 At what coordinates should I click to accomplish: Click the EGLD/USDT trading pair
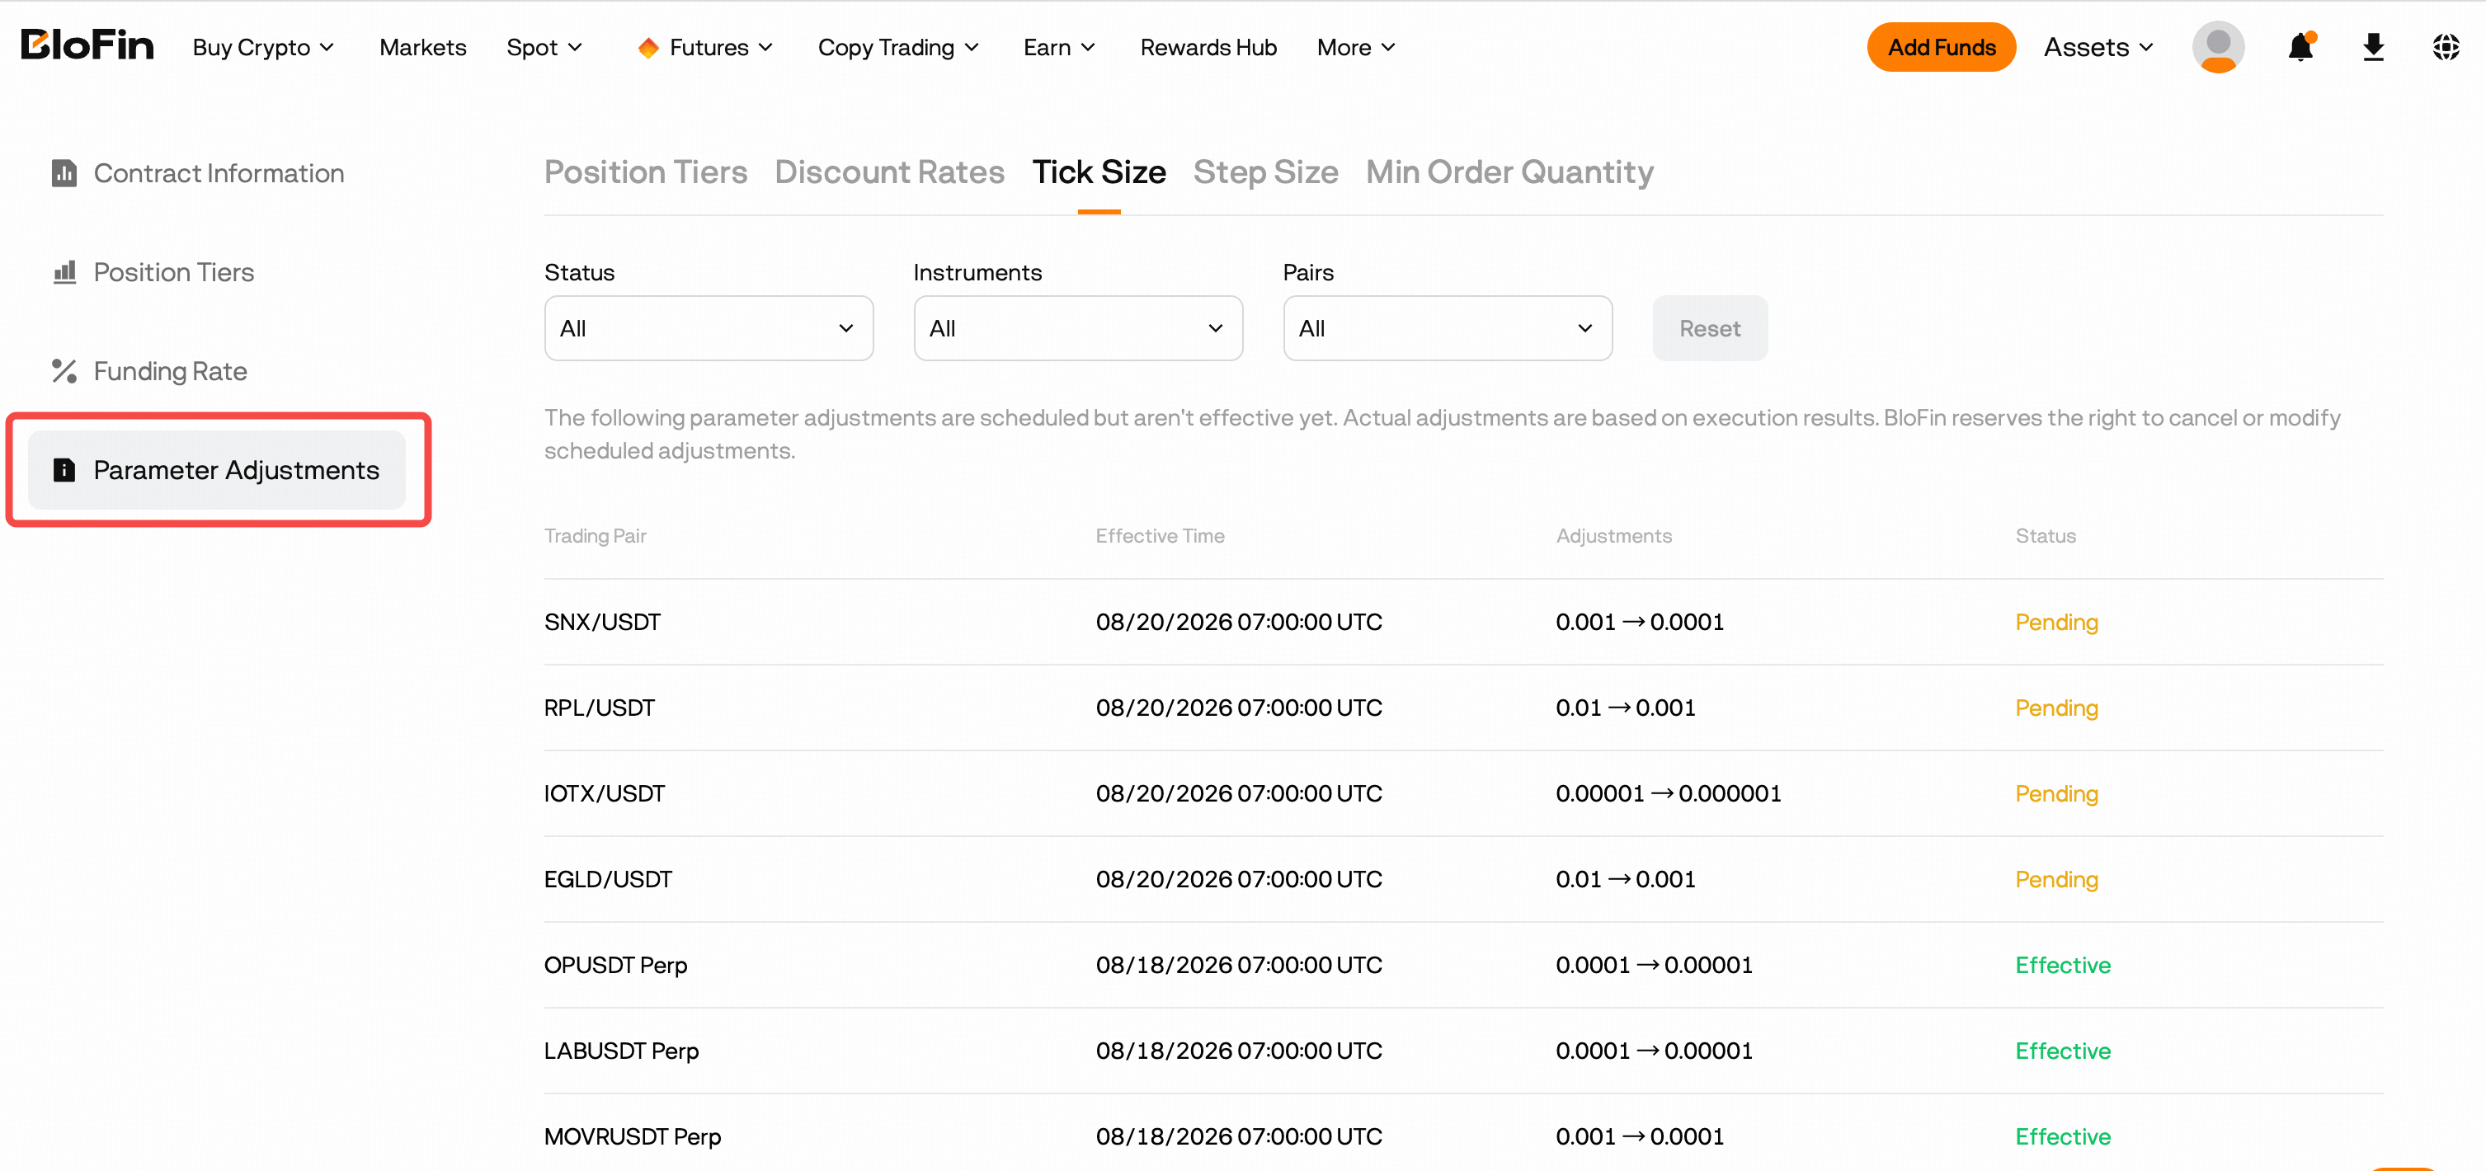[608, 880]
